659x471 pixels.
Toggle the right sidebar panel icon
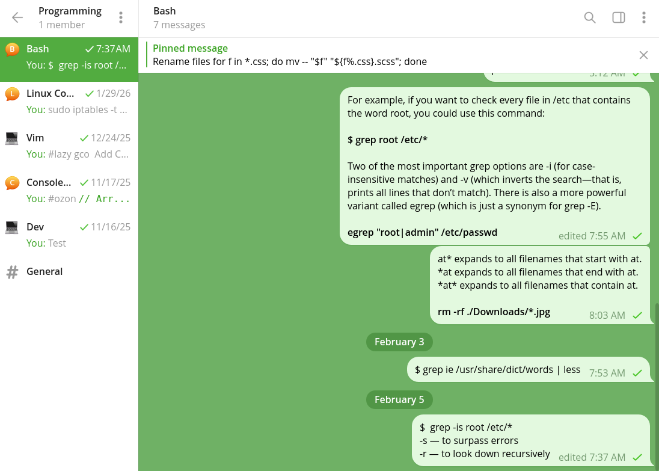coord(618,17)
